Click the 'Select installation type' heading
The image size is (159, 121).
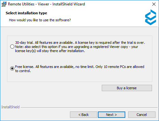point(26,13)
